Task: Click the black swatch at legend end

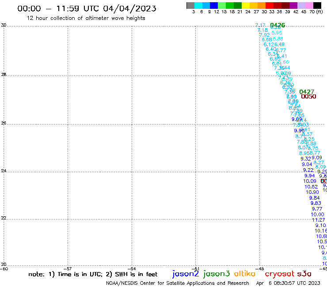Action: click(x=317, y=5)
